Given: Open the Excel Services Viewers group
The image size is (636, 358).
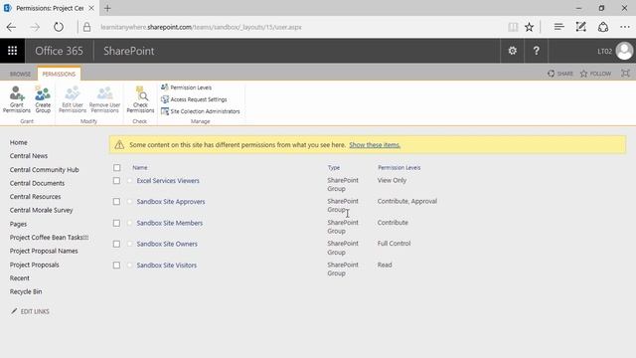Looking at the screenshot, I should point(168,181).
